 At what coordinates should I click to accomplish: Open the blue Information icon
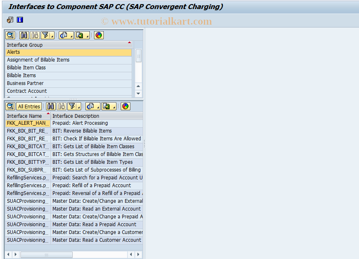click(x=20, y=20)
